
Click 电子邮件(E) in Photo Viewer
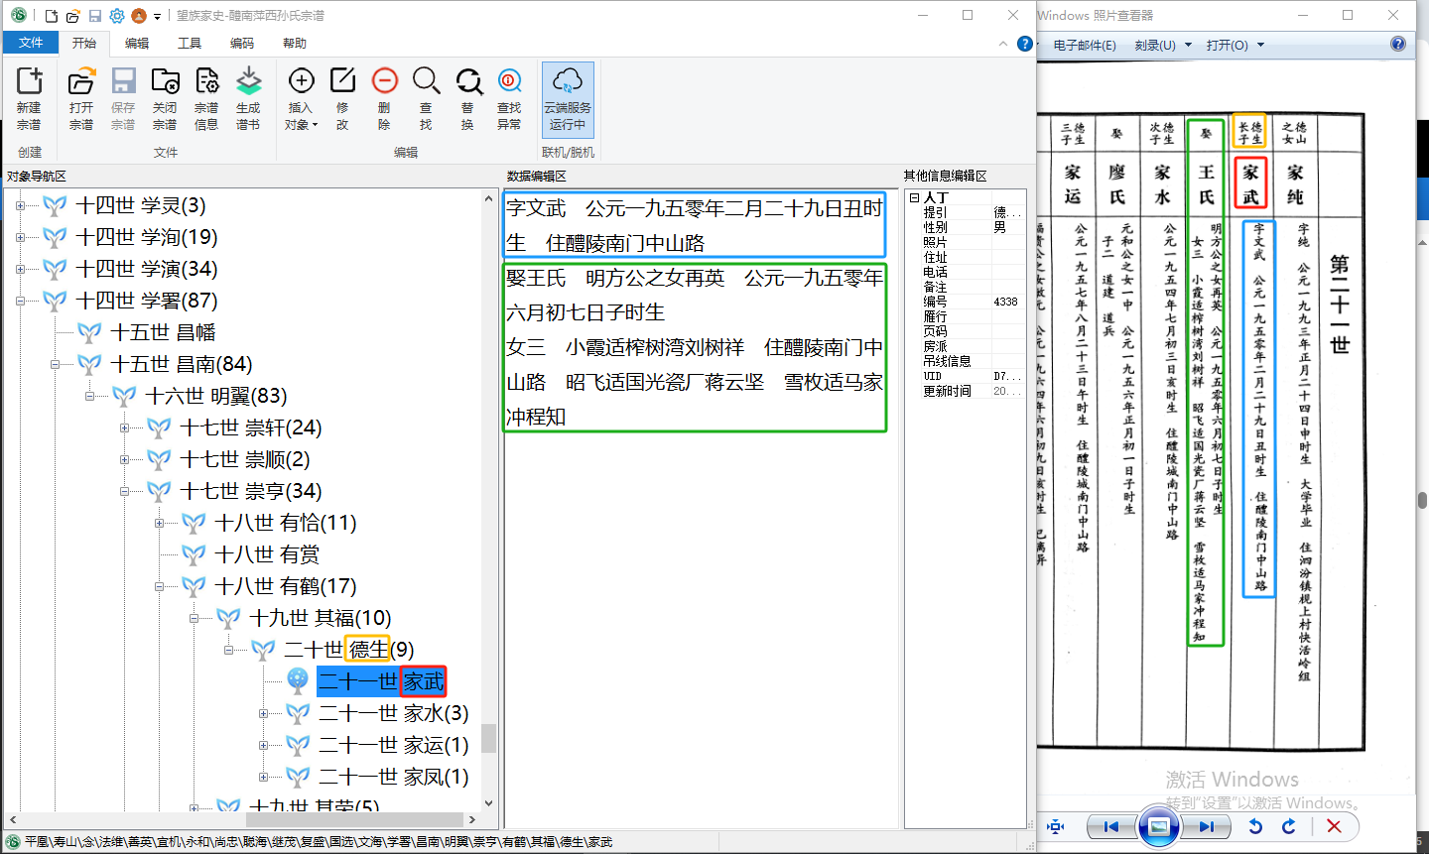tap(1085, 45)
